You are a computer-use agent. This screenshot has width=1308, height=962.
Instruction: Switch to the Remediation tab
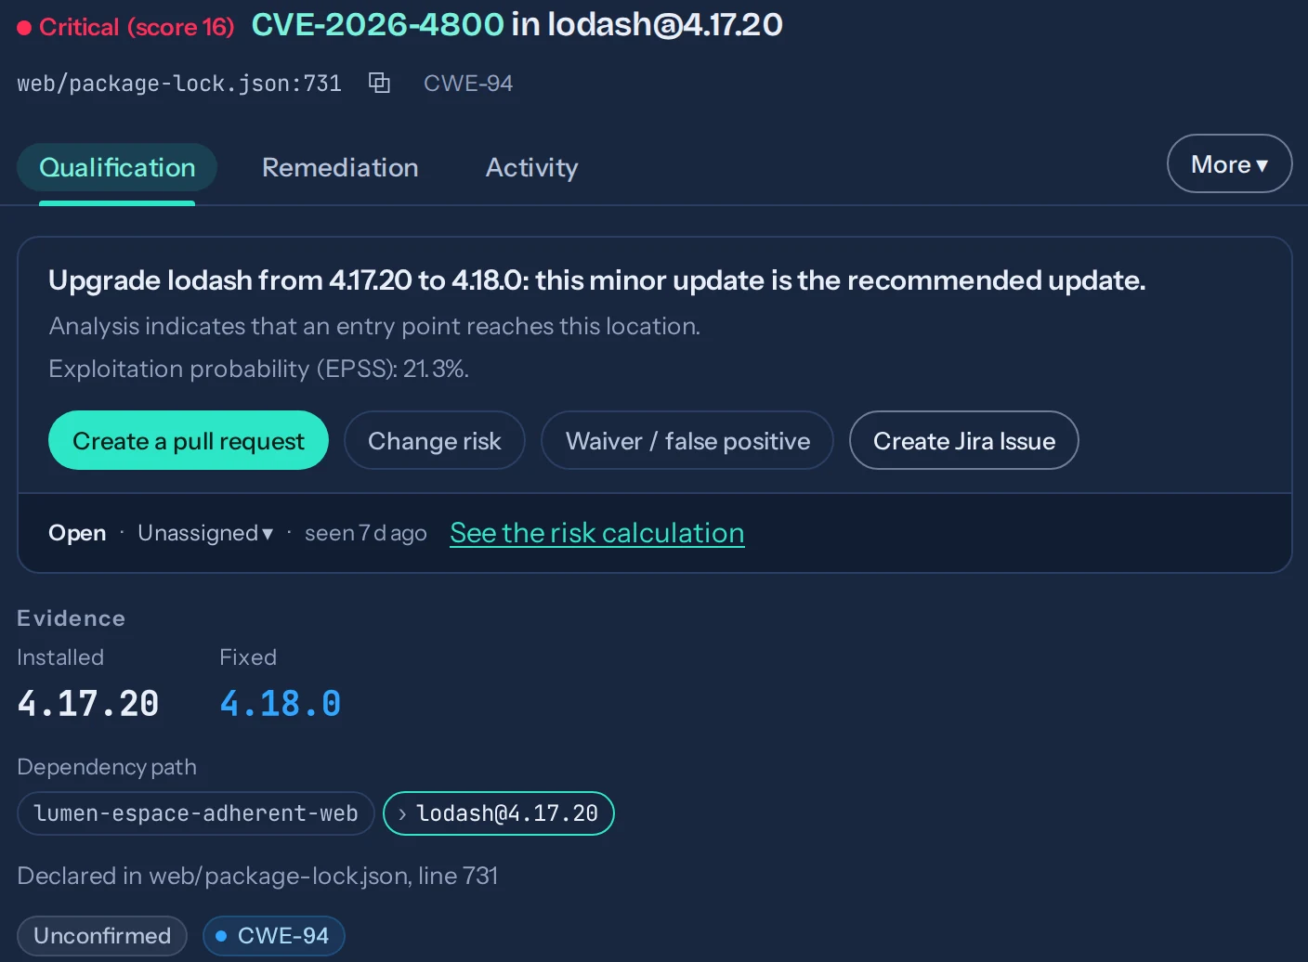click(x=340, y=167)
